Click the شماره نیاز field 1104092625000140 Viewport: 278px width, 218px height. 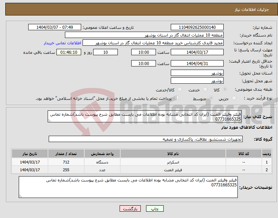[x=197, y=27]
